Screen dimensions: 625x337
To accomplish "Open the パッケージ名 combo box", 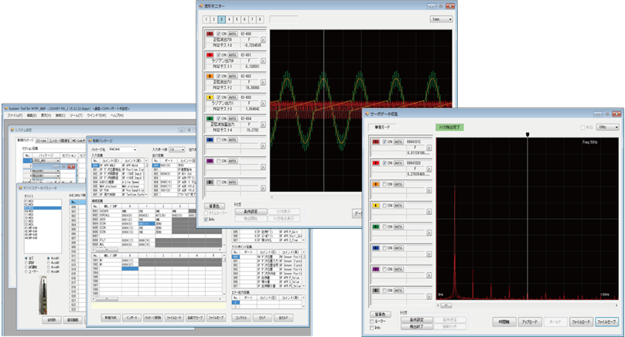I will pyautogui.click(x=122, y=150).
